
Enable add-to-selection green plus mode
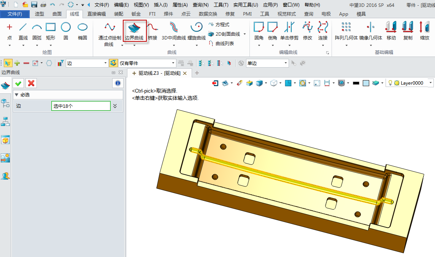16,63
